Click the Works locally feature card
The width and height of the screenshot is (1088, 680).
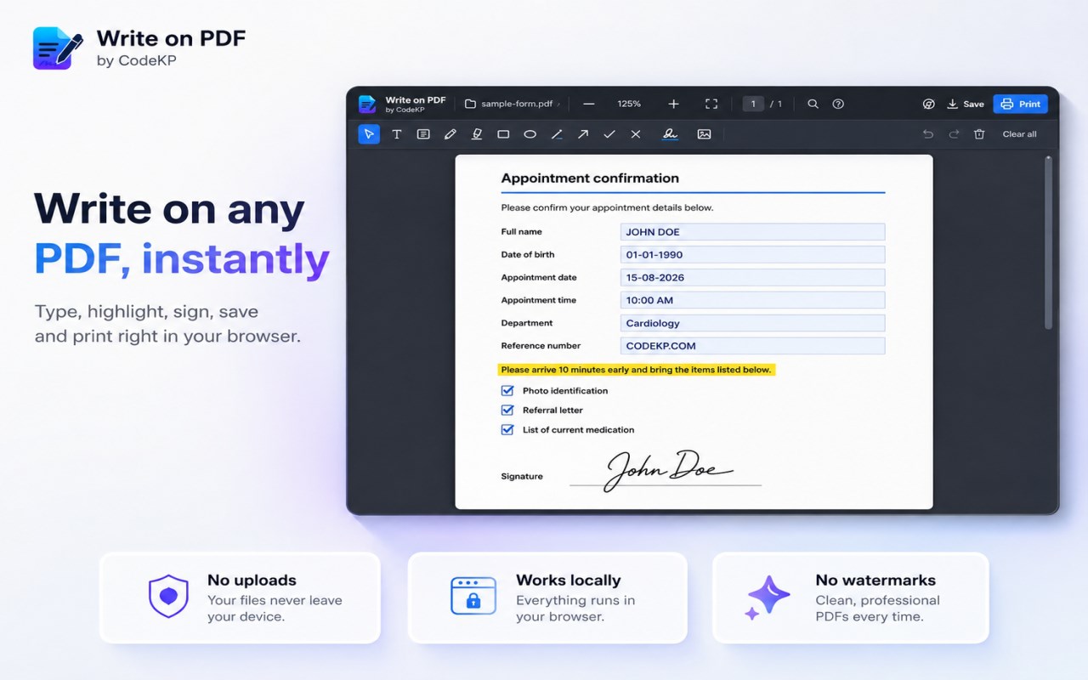tap(547, 598)
